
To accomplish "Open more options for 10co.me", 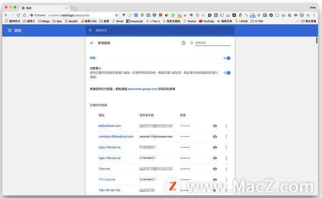I will [226, 169].
